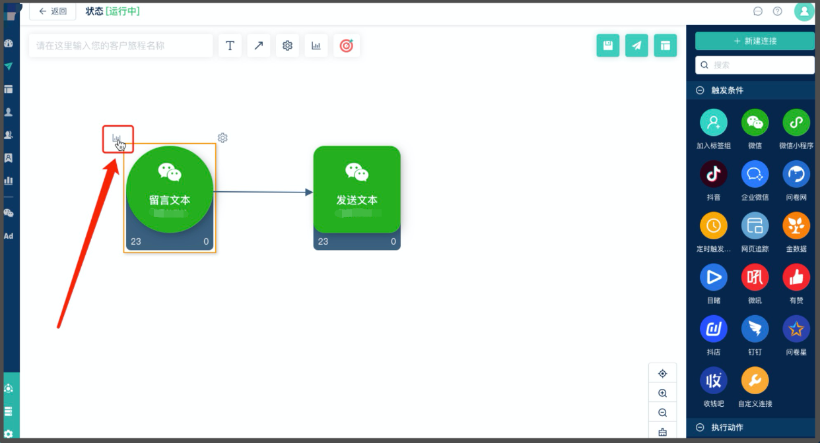This screenshot has width=820, height=443.
Task: Select the 问卷星 trigger icon
Action: pyautogui.click(x=796, y=329)
